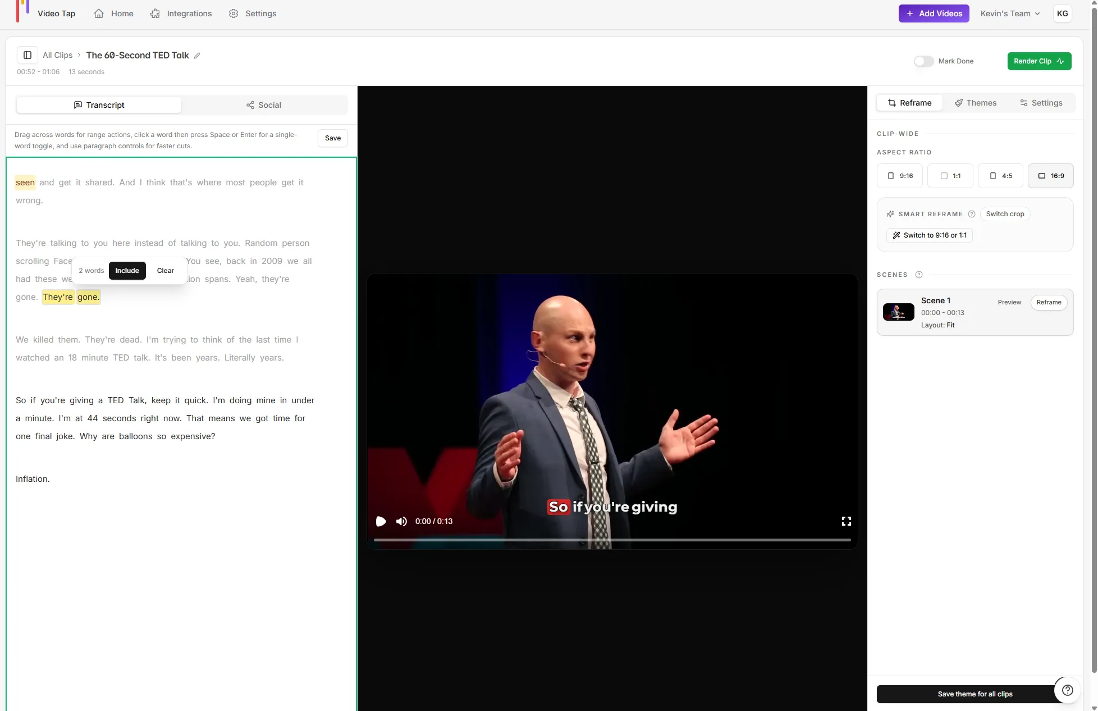1098x711 pixels.
Task: Click Save theme for all clips
Action: pyautogui.click(x=975, y=694)
